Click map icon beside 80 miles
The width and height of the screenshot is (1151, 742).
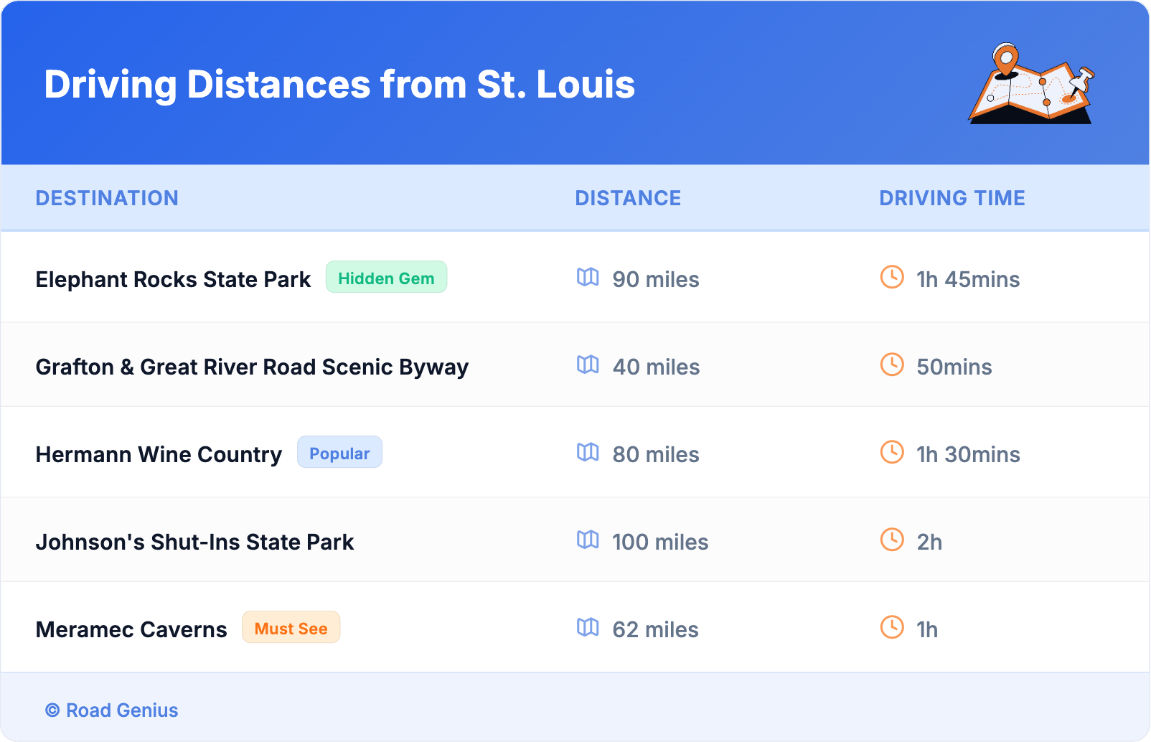pyautogui.click(x=588, y=452)
